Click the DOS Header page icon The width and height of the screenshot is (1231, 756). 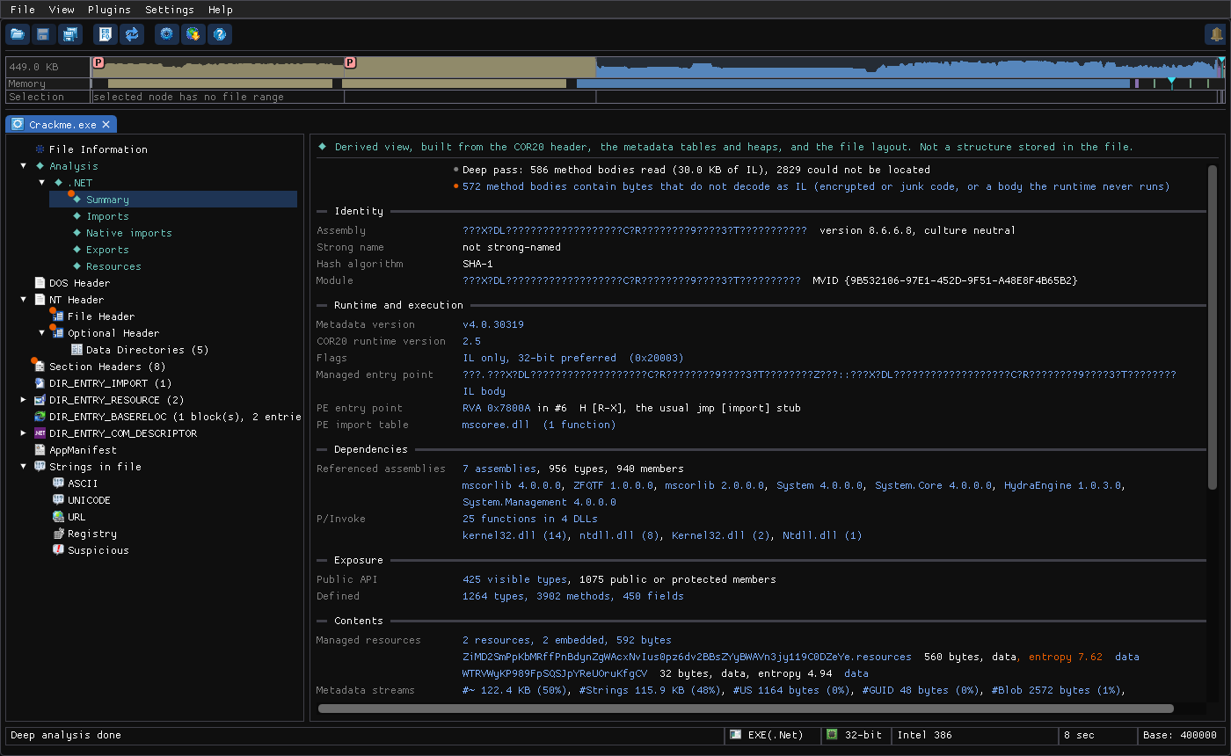[40, 283]
